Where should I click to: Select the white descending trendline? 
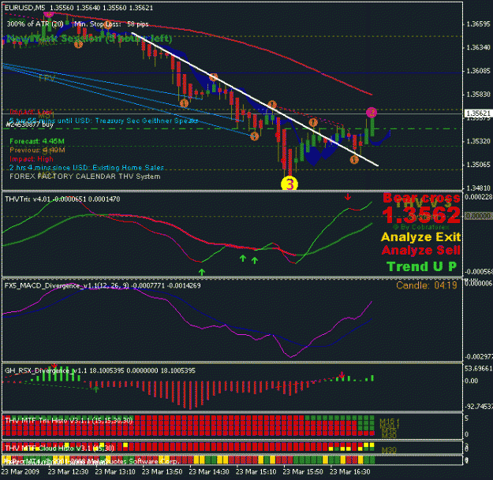click(x=255, y=99)
